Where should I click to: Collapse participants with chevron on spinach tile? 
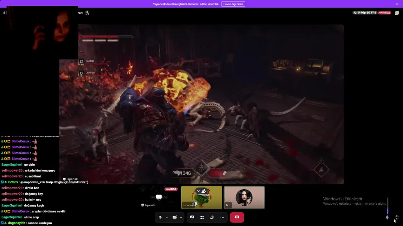pos(198,191)
